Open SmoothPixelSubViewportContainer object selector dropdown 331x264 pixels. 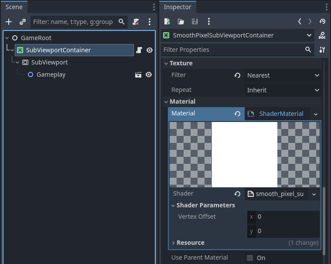(x=238, y=35)
